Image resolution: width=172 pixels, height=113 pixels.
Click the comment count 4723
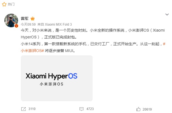coord(90,109)
